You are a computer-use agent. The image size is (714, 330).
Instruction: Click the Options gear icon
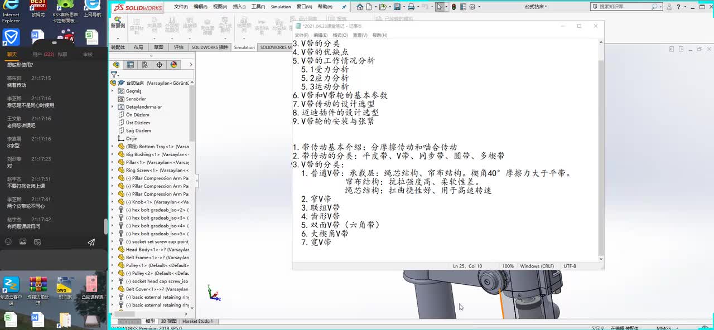coord(472,7)
